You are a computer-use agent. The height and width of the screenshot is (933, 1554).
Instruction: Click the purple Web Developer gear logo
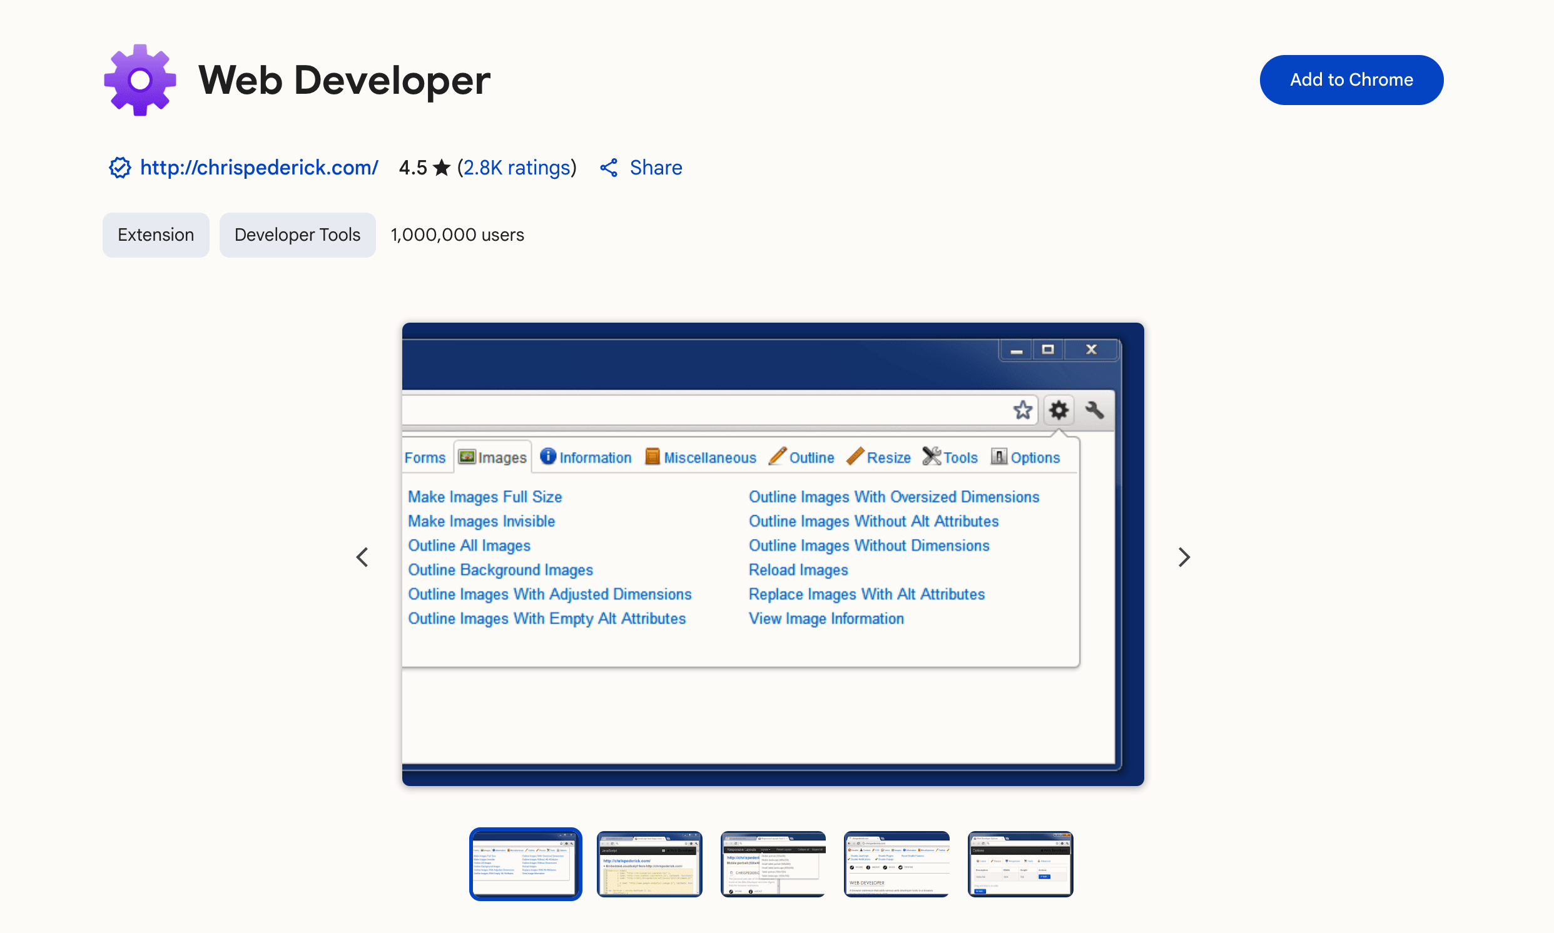[x=140, y=80]
